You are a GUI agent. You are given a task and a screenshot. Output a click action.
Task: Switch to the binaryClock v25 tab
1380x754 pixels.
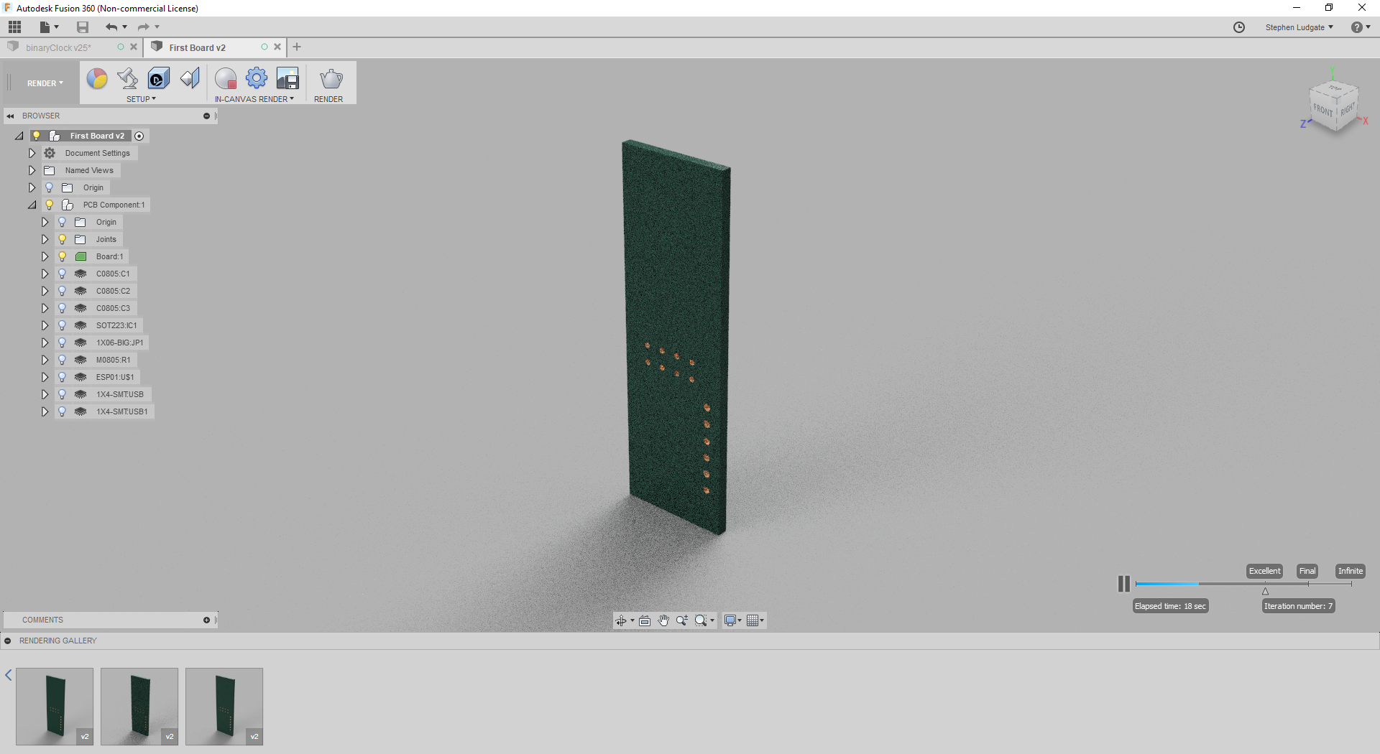[x=59, y=47]
